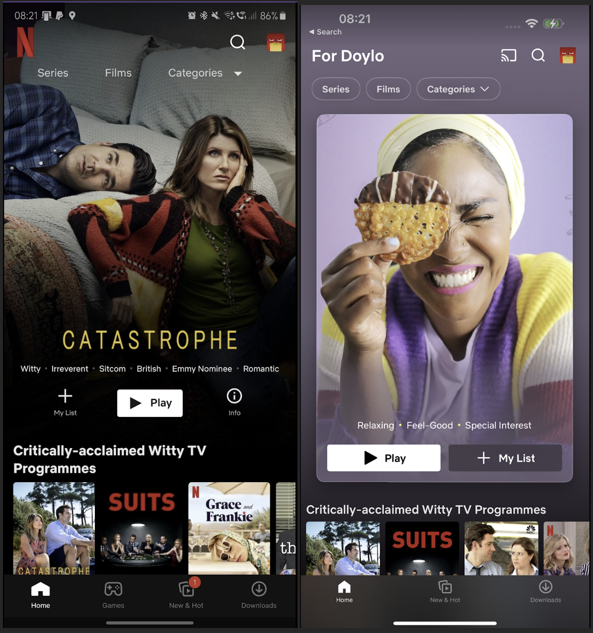This screenshot has height=633, width=593.
Task: Expand the Categories pill dropdown on right screen
Action: (458, 89)
